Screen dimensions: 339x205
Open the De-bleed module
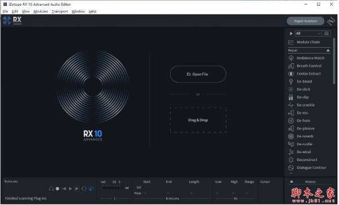[x=301, y=82]
